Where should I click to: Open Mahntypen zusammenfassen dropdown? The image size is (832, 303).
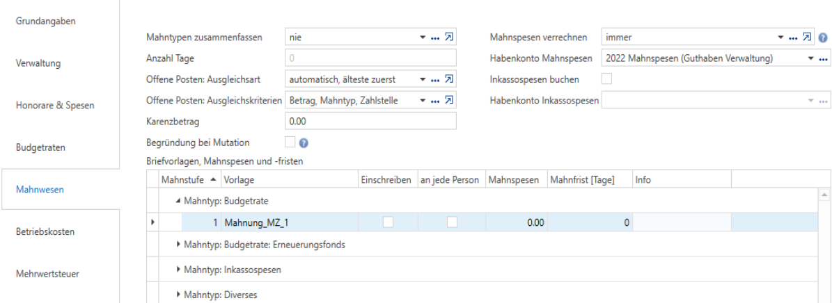423,38
